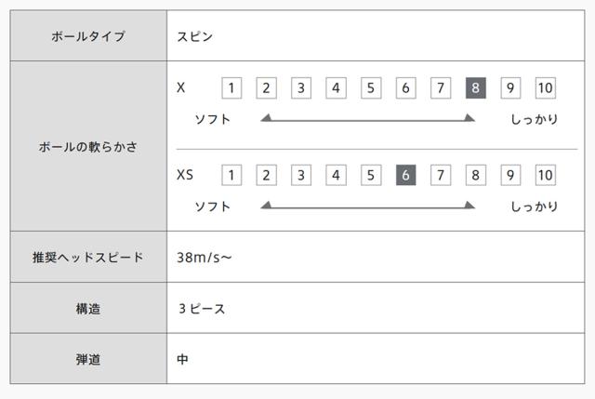Select box 4 in the XS softness row
Screen dimensions: 595x399
[336, 175]
